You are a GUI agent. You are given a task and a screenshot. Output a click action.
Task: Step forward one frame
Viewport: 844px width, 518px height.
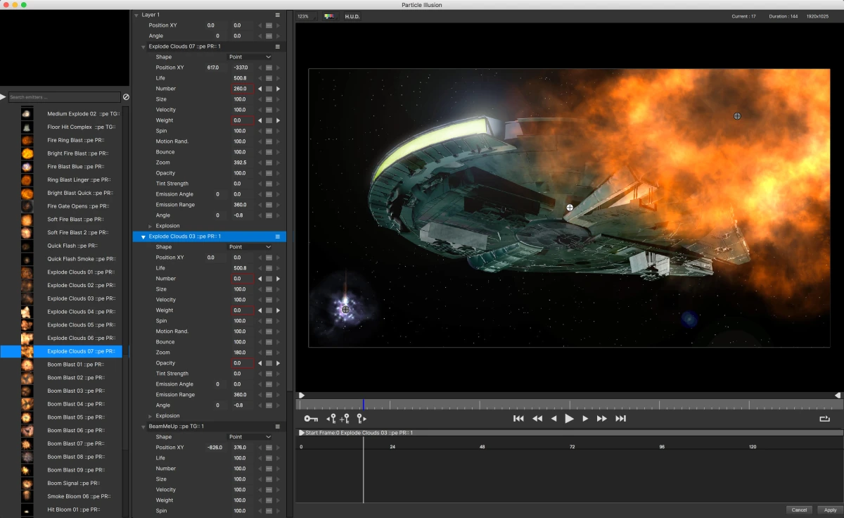tap(585, 419)
